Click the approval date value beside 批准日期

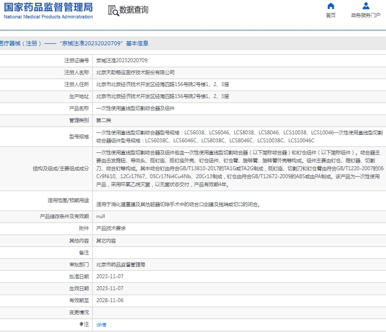110,277
